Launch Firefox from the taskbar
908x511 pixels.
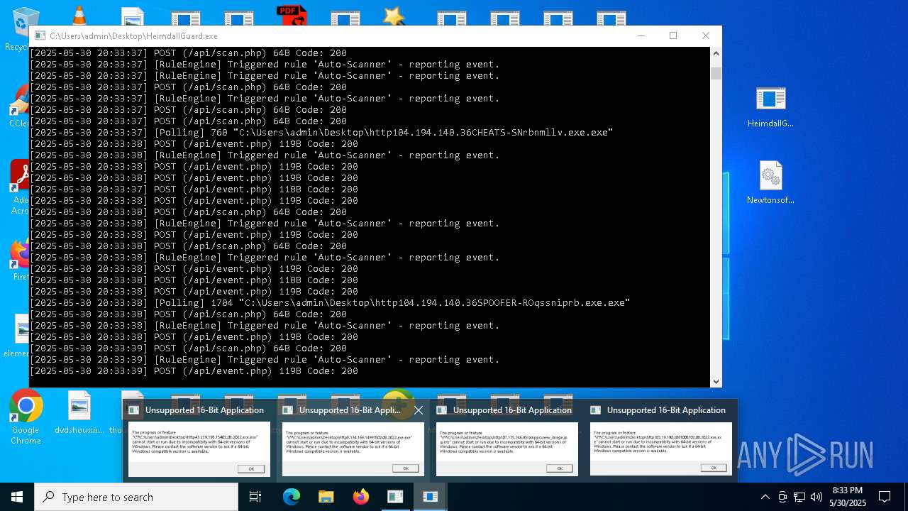click(361, 497)
